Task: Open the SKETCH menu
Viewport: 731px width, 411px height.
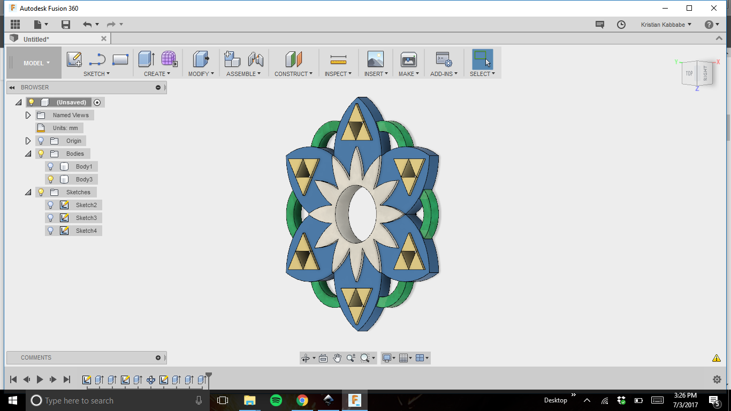Action: (96, 74)
